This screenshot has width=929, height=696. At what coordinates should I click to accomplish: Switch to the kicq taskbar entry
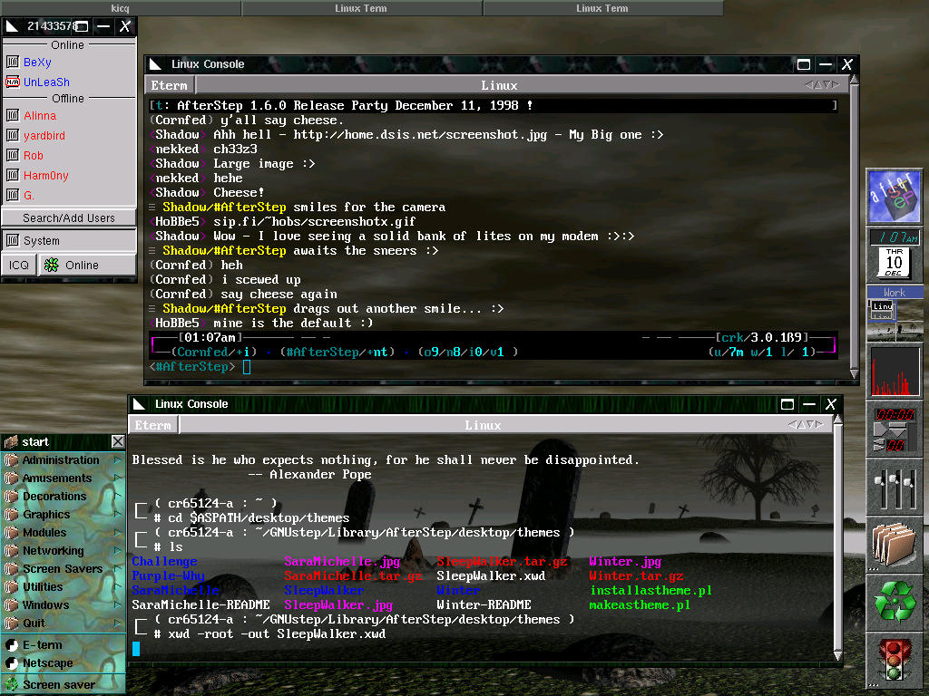(x=120, y=8)
